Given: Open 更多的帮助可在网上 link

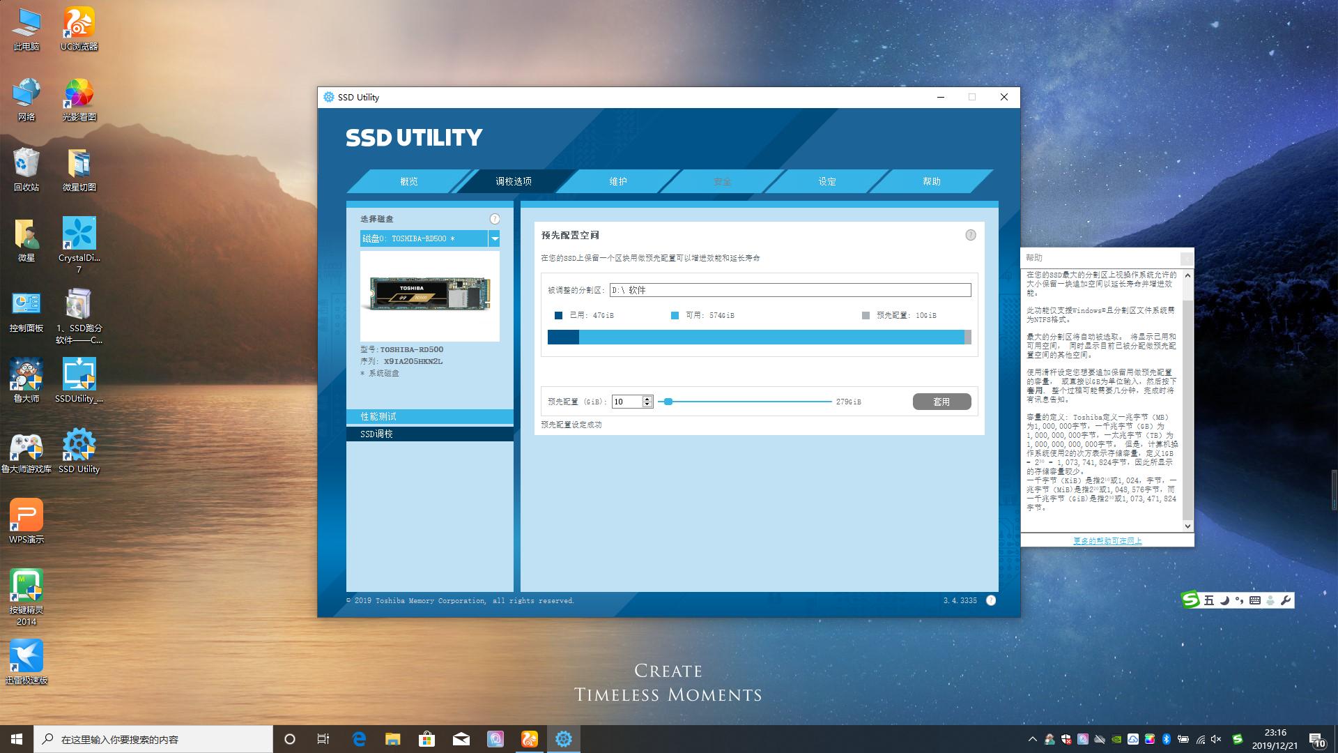Looking at the screenshot, I should pyautogui.click(x=1107, y=540).
